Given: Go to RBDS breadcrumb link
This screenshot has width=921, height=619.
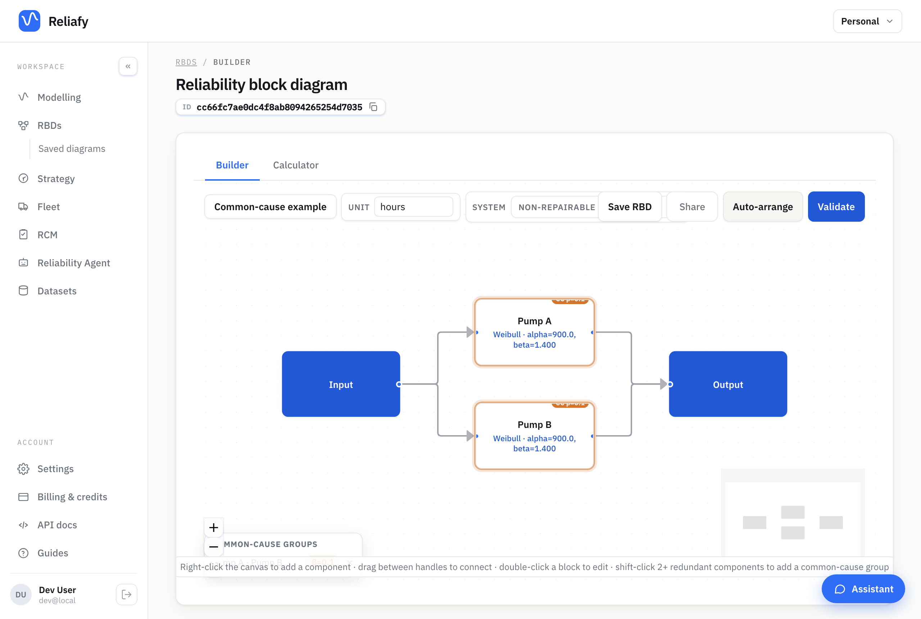Looking at the screenshot, I should [x=186, y=62].
